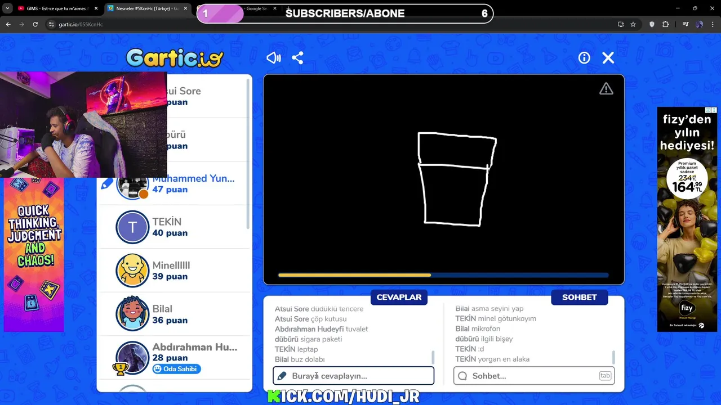This screenshot has height=405, width=721.
Task: Open the browser tab search dropdown
Action: tap(7, 8)
